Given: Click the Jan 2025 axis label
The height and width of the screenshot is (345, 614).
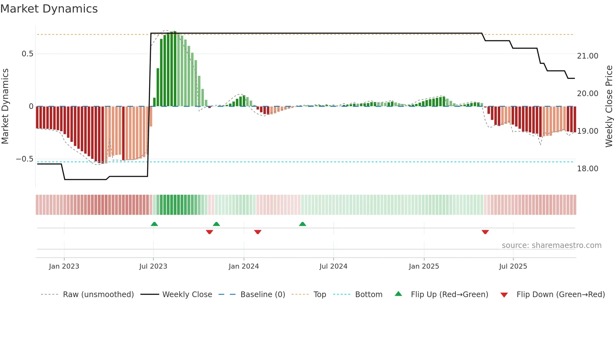Looking at the screenshot, I should click(424, 266).
